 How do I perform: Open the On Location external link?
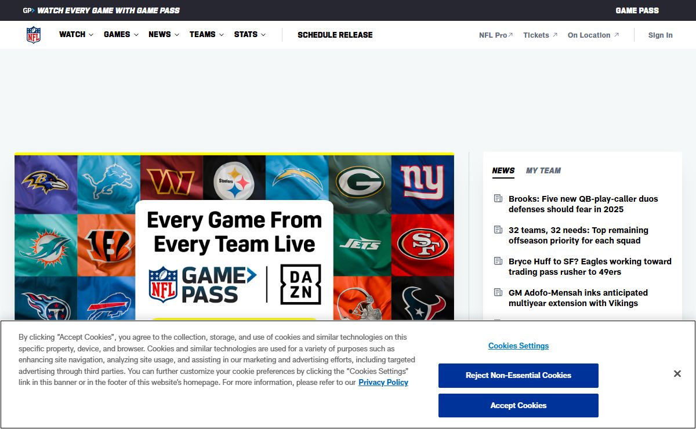[x=593, y=35]
